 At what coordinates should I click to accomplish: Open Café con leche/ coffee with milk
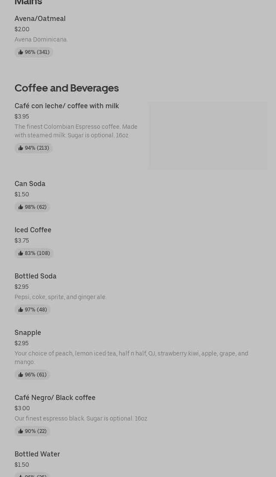tap(66, 106)
